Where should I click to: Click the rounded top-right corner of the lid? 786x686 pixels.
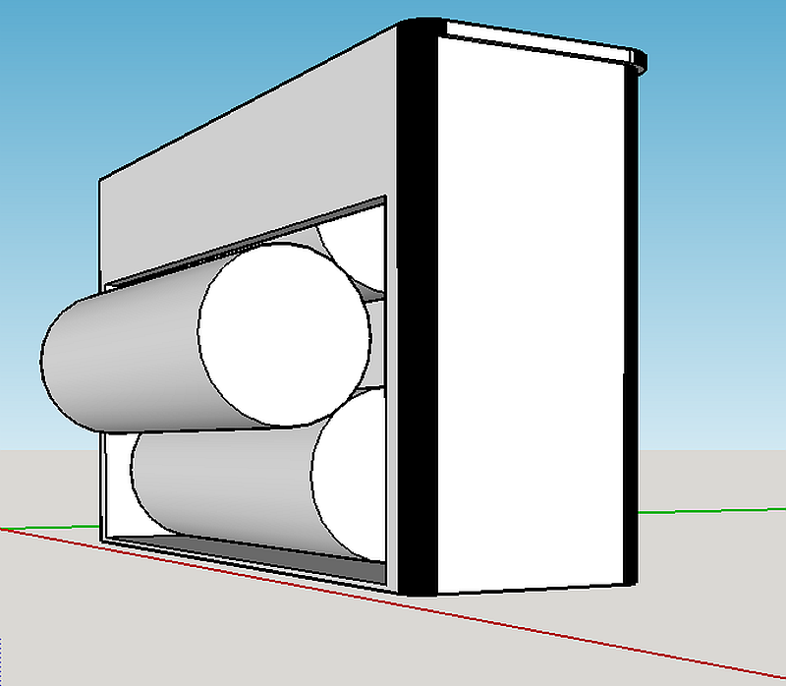click(641, 59)
